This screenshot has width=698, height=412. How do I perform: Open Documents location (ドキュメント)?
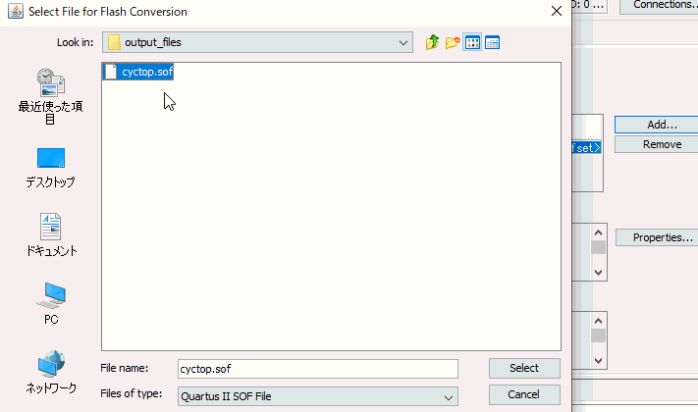(x=50, y=234)
